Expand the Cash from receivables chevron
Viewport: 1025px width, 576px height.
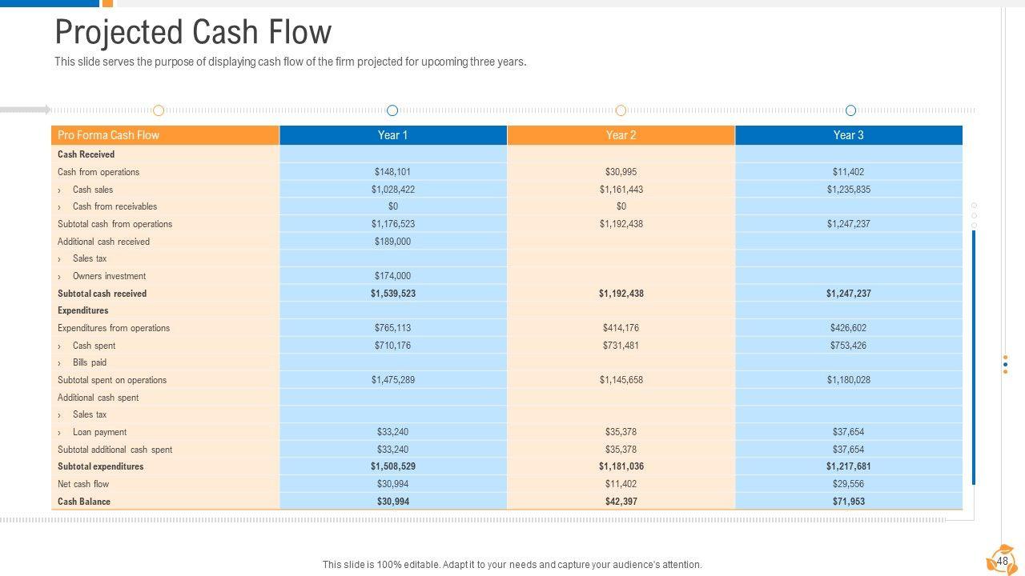tap(59, 207)
